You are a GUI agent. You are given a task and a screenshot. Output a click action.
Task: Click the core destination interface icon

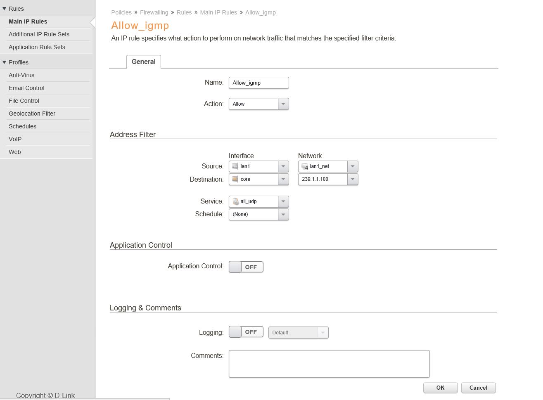coord(235,179)
